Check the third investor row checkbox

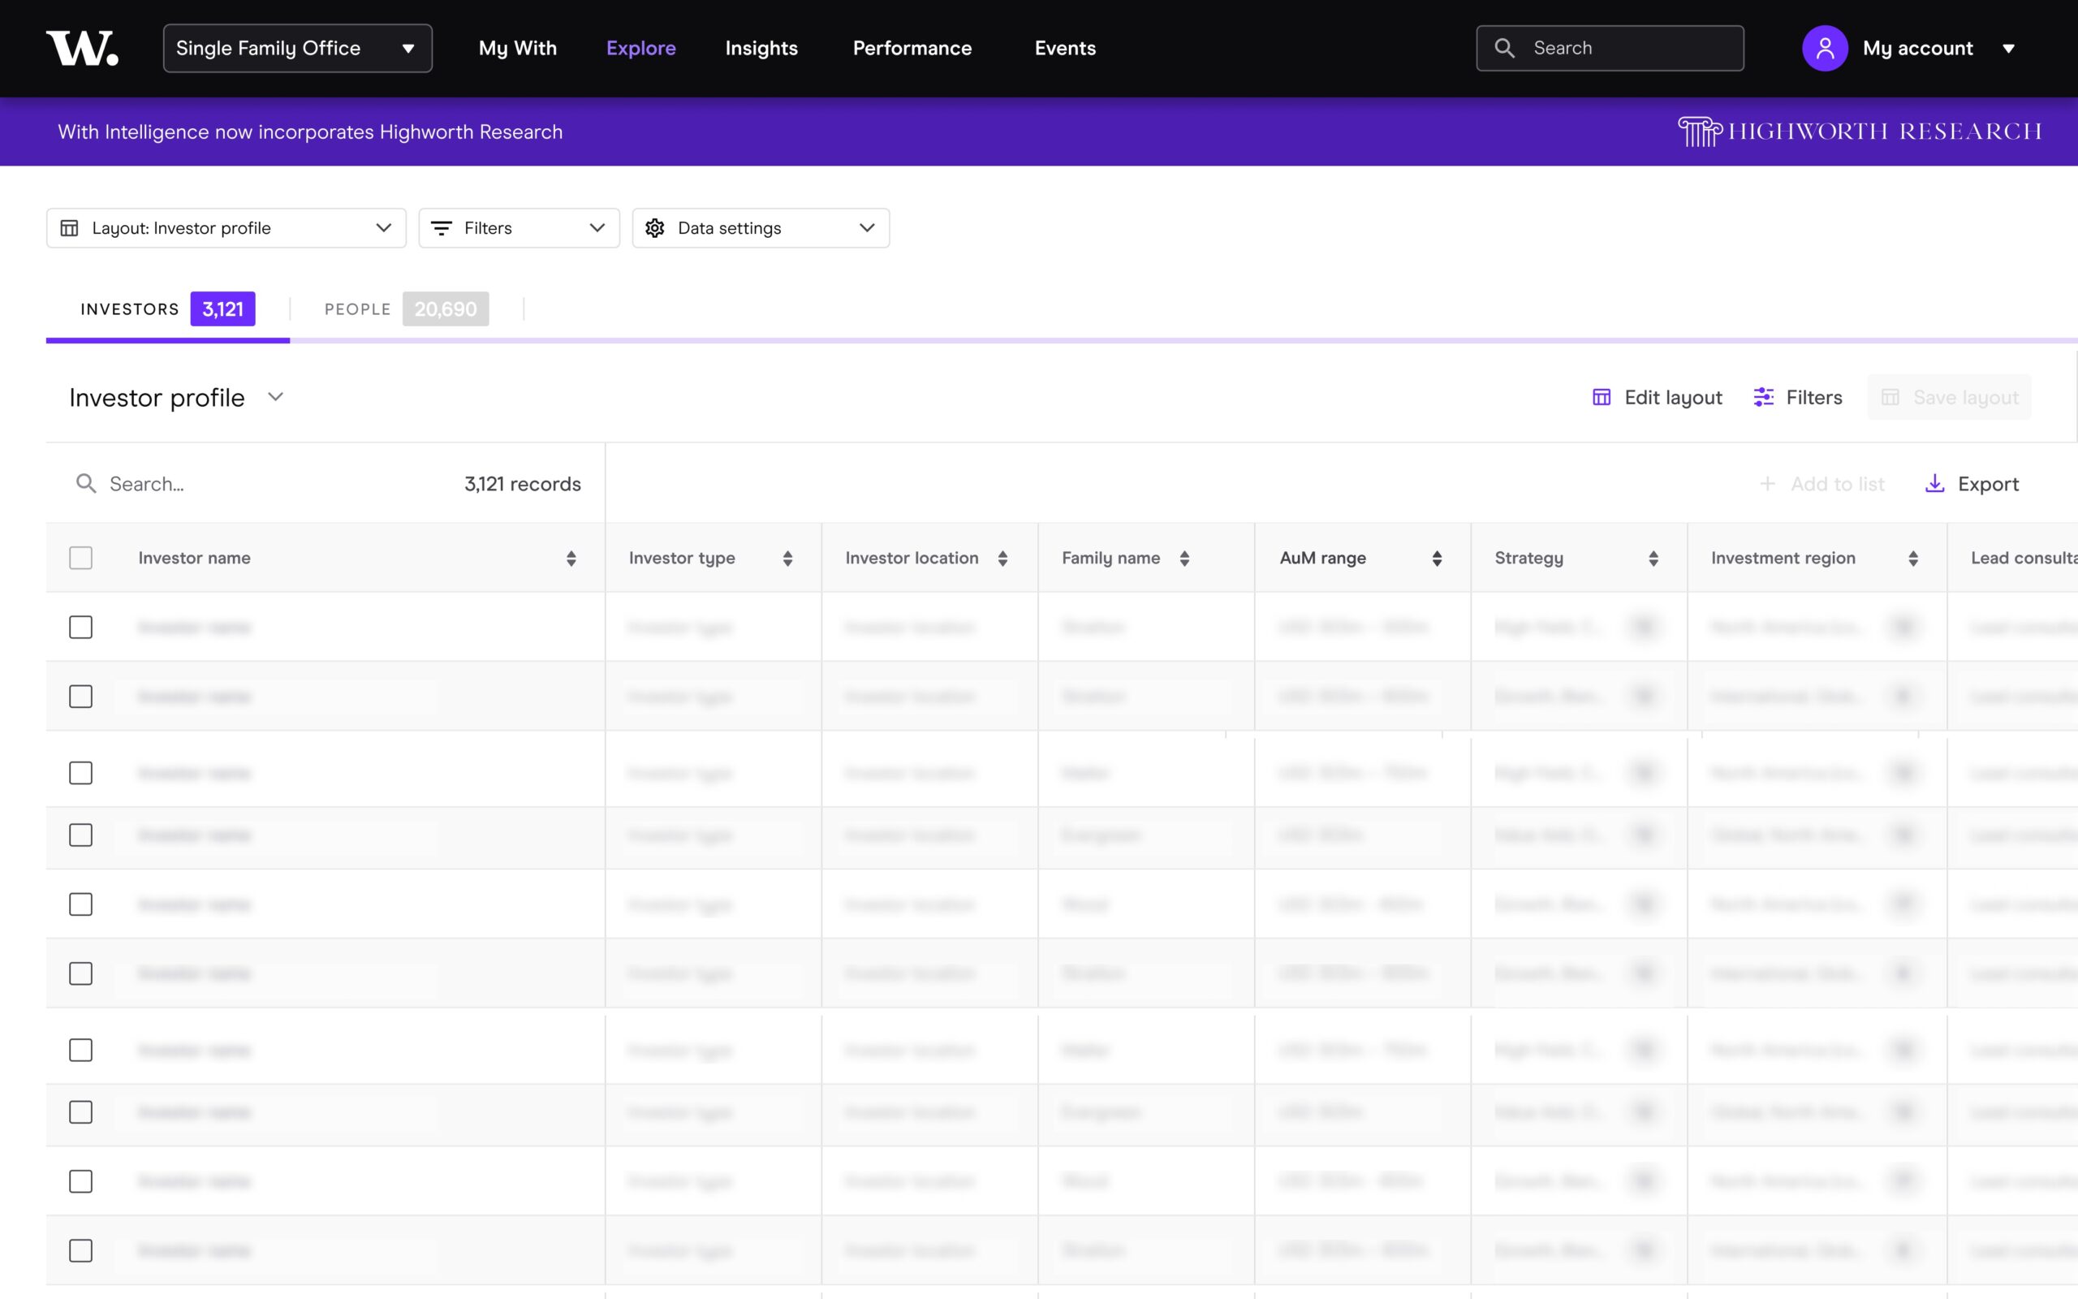point(80,772)
